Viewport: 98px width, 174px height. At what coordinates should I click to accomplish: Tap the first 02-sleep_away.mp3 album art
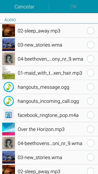pyautogui.click(x=9, y=31)
